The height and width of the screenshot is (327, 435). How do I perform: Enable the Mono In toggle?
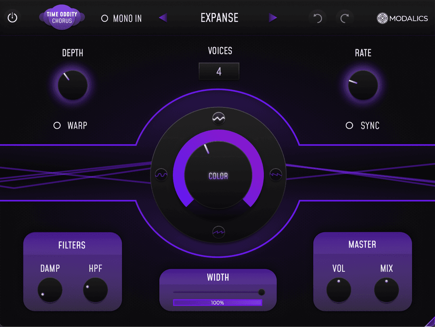point(105,18)
